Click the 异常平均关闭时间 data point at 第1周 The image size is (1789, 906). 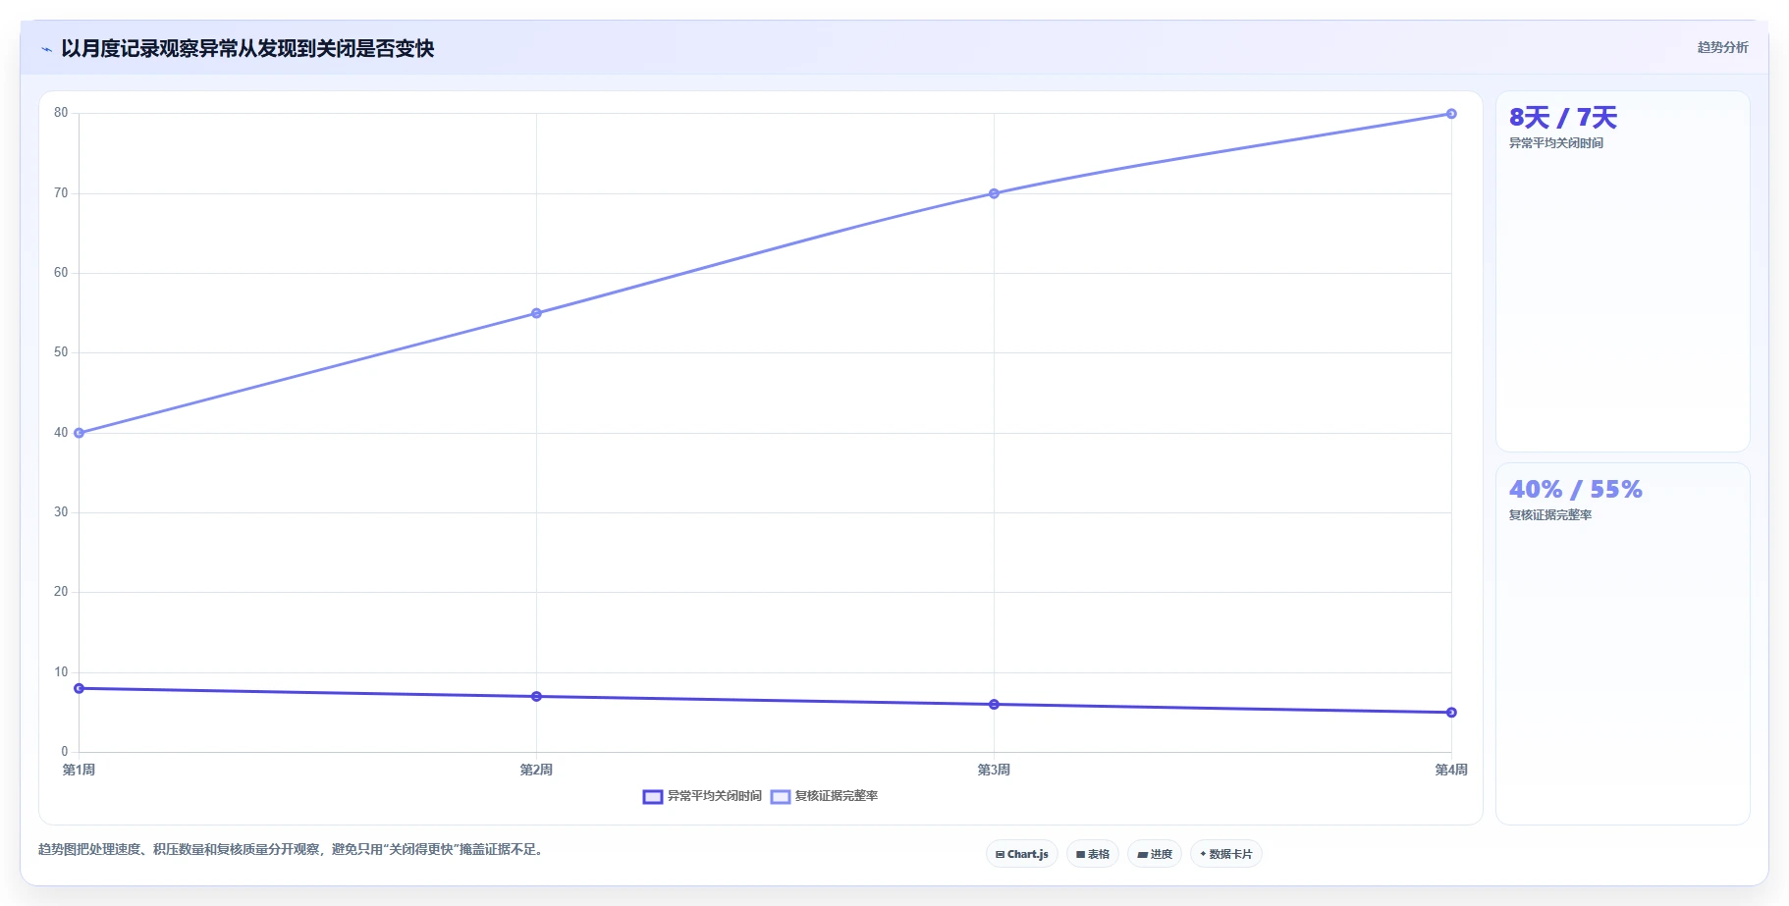point(80,688)
